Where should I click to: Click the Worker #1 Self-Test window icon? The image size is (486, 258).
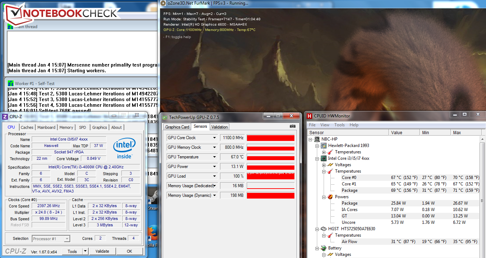pos(11,83)
